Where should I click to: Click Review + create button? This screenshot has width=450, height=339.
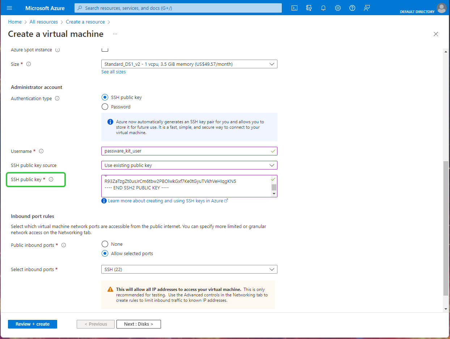click(33, 324)
